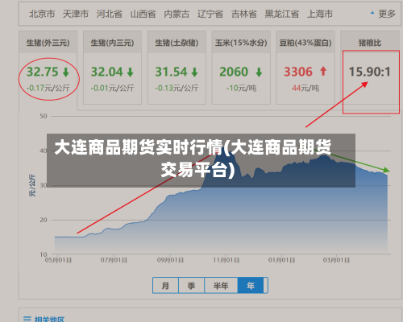Click the down arrow beside 32.75
This screenshot has height=322, width=403.
point(66,72)
